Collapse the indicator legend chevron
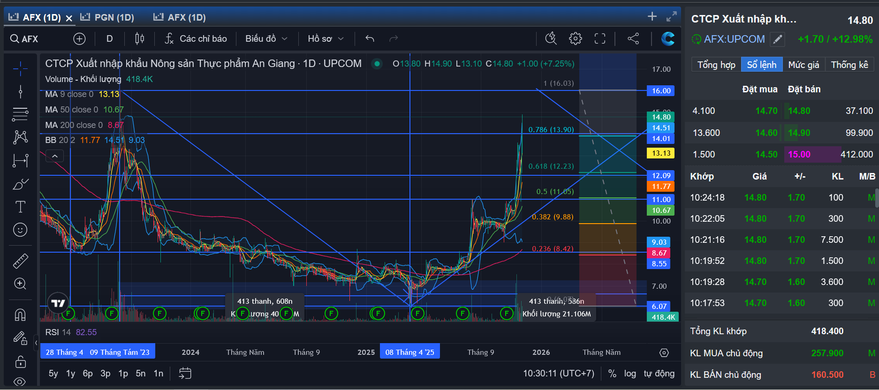 click(55, 156)
